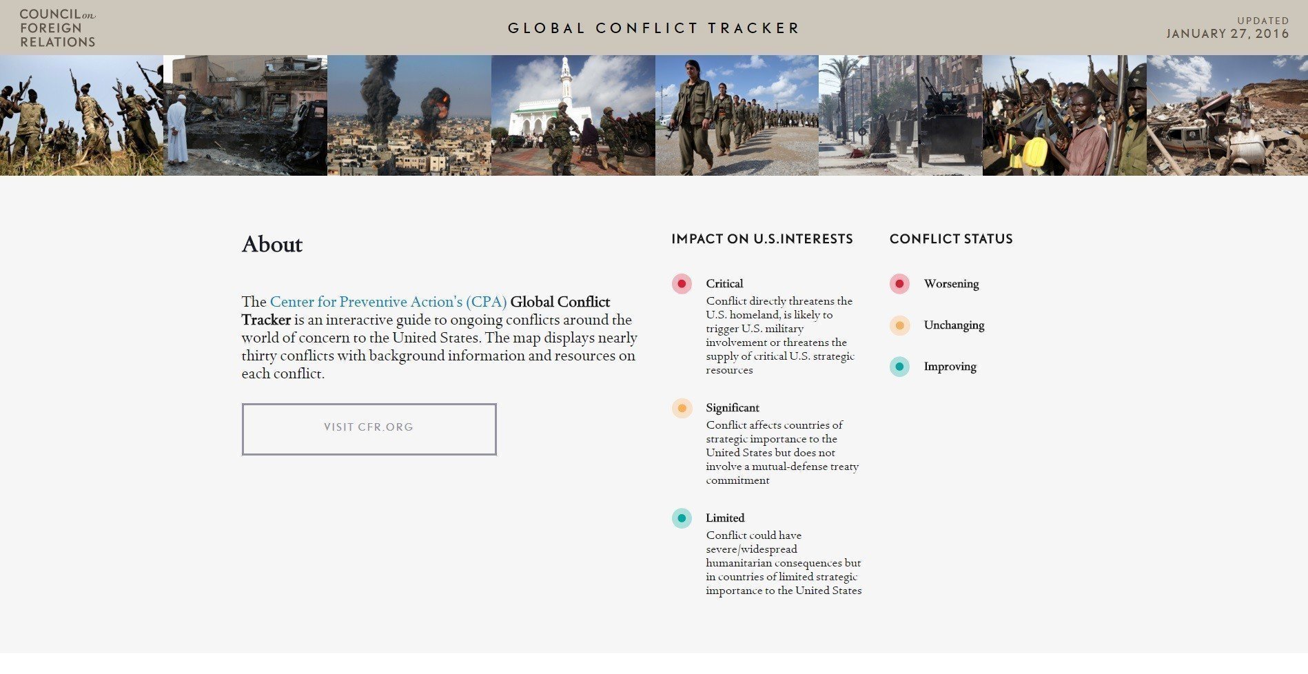Click the Impact on U.S. Interests heading

(762, 239)
